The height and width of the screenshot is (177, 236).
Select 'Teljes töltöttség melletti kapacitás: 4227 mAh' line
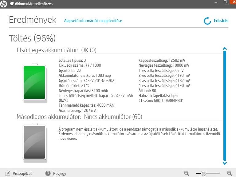[x=96, y=98]
